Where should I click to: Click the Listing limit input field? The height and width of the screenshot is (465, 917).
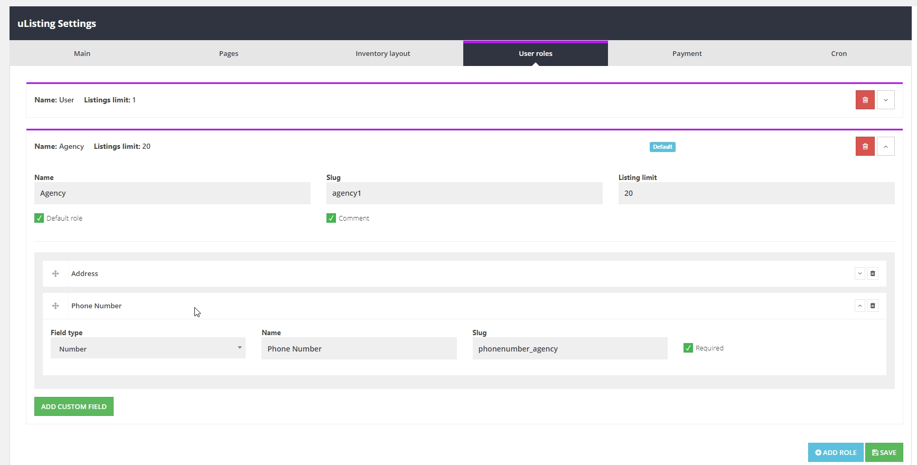tap(756, 193)
